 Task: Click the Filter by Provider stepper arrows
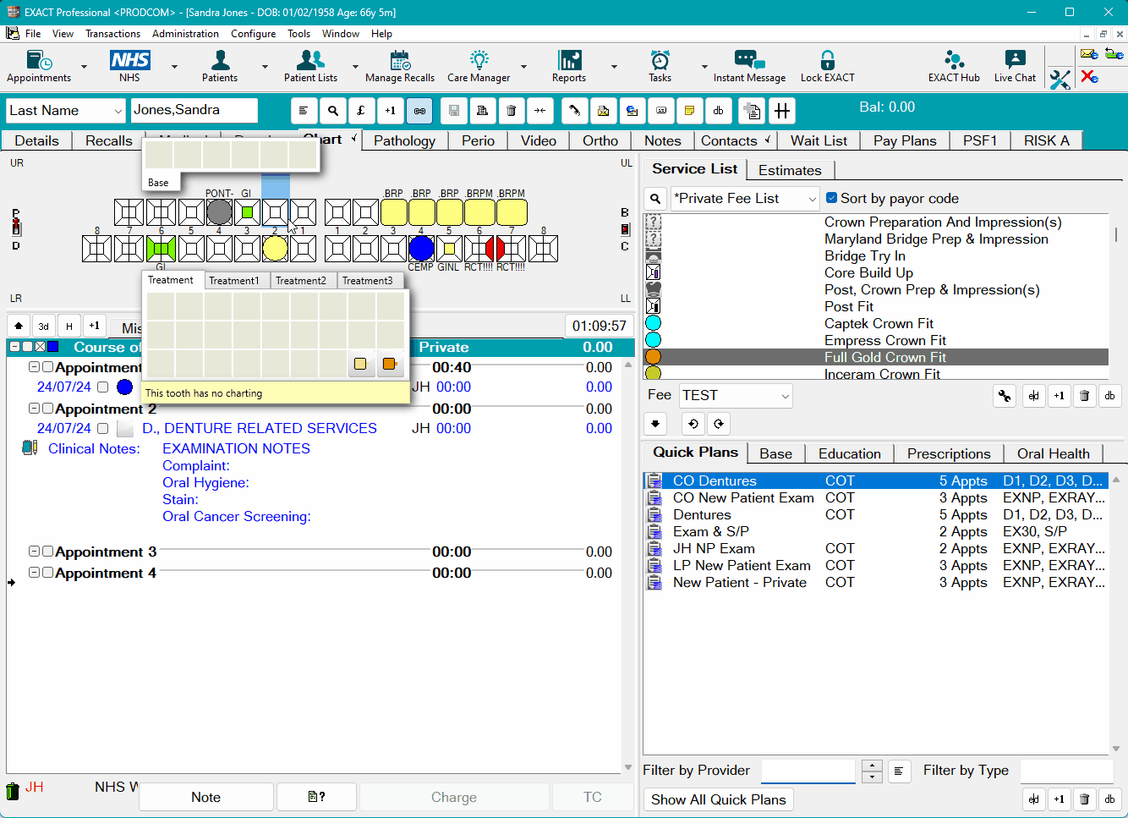coord(872,771)
